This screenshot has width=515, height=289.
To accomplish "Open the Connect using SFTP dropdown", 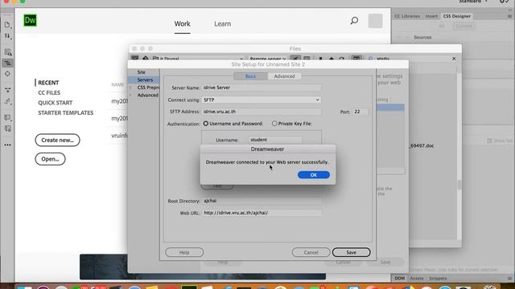I will (262, 100).
